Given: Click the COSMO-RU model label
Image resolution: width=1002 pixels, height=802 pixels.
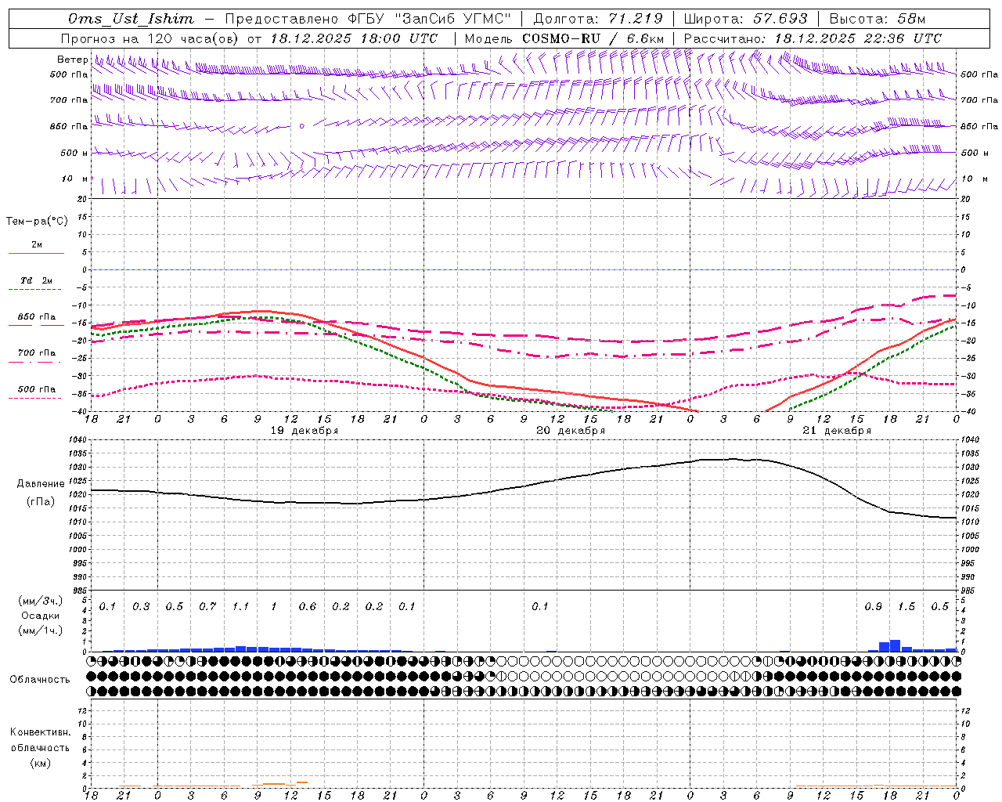Looking at the screenshot, I should (560, 38).
